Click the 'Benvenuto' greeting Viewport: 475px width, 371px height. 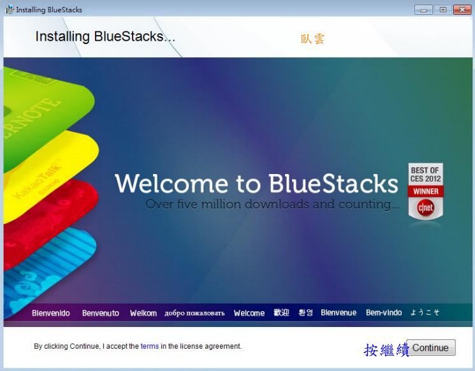101,313
